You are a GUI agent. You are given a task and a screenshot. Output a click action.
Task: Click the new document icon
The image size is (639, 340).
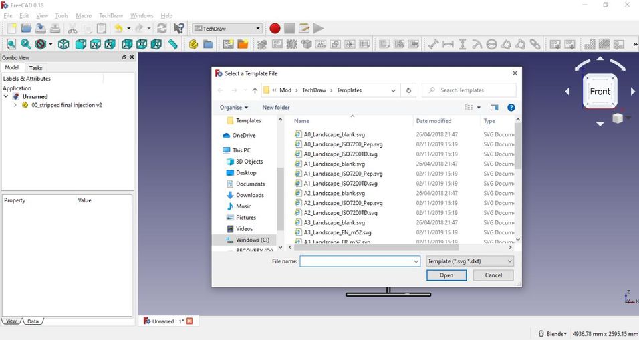click(12, 29)
